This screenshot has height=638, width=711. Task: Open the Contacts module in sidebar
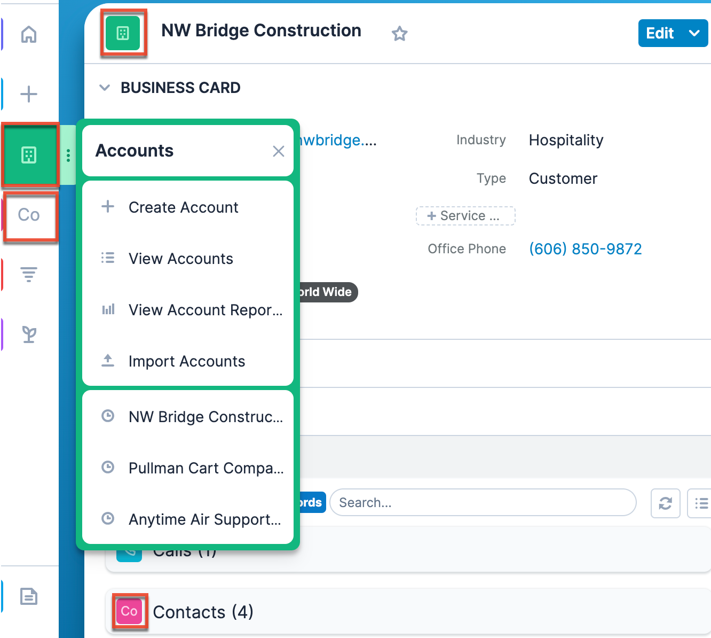(29, 215)
